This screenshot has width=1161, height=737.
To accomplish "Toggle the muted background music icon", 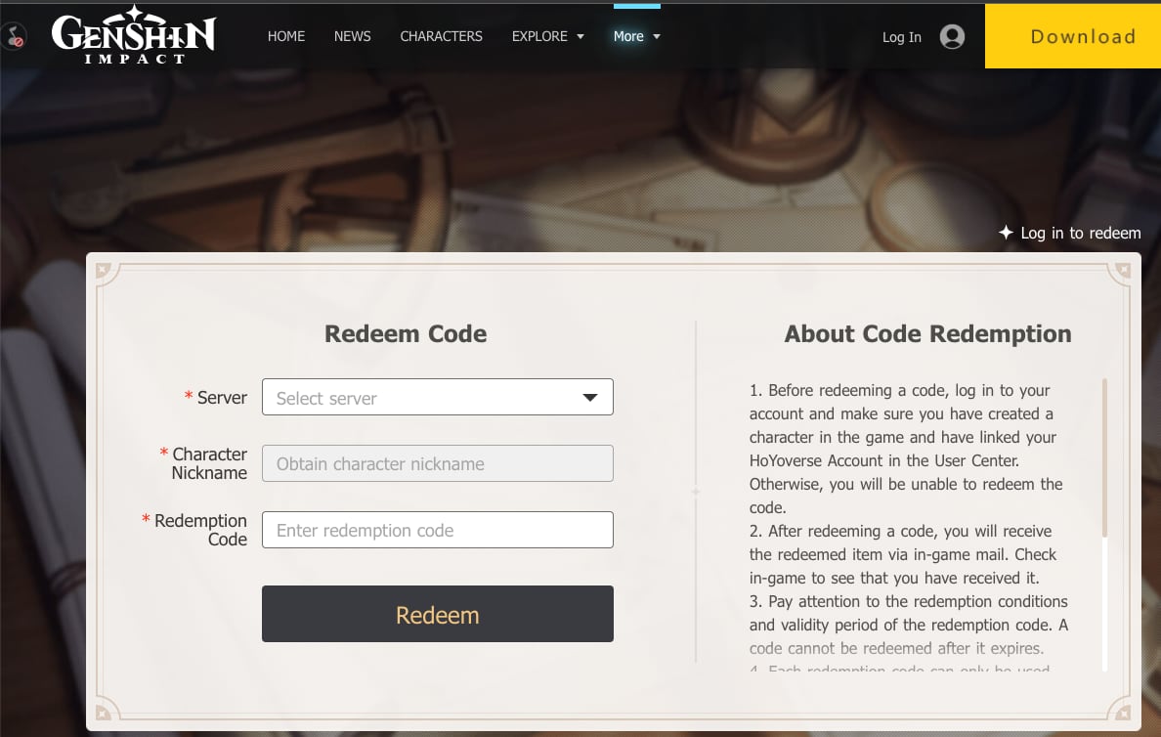I will coord(14,37).
